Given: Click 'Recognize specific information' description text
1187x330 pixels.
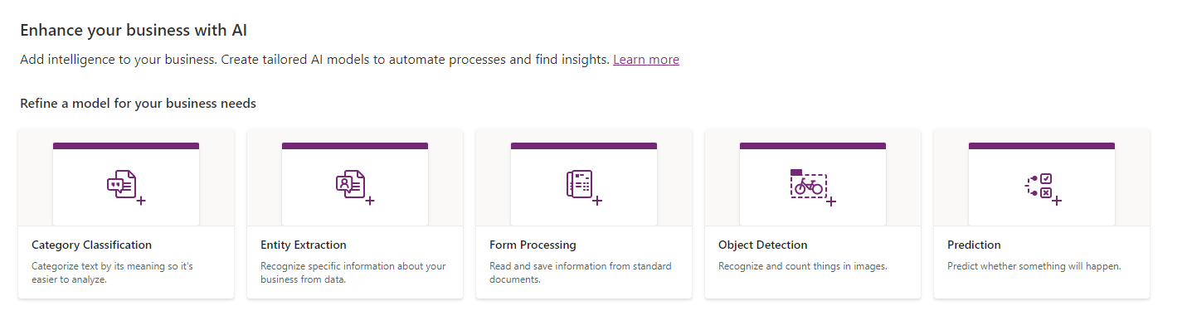Looking at the screenshot, I should pyautogui.click(x=353, y=273).
